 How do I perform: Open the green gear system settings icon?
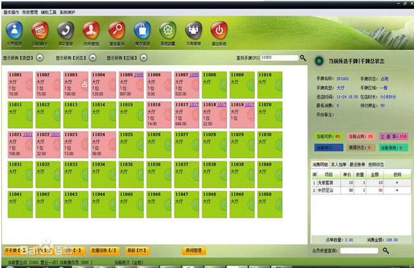(x=168, y=31)
